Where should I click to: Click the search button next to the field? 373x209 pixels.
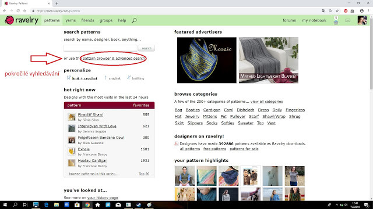[146, 48]
